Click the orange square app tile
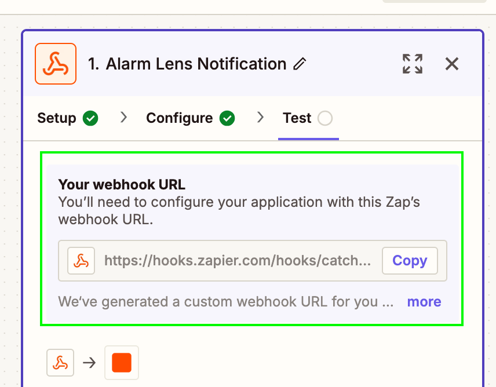496x387 pixels. (122, 363)
